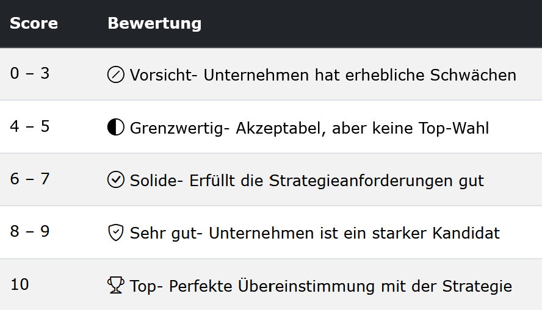
Task: Click text Vorsicht- Unternehmen hat erhebliche Schwächen
Action: pos(323,75)
